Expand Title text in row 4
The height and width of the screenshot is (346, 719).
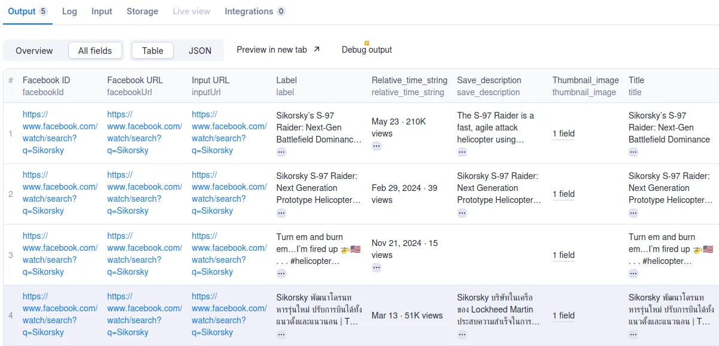(x=633, y=334)
